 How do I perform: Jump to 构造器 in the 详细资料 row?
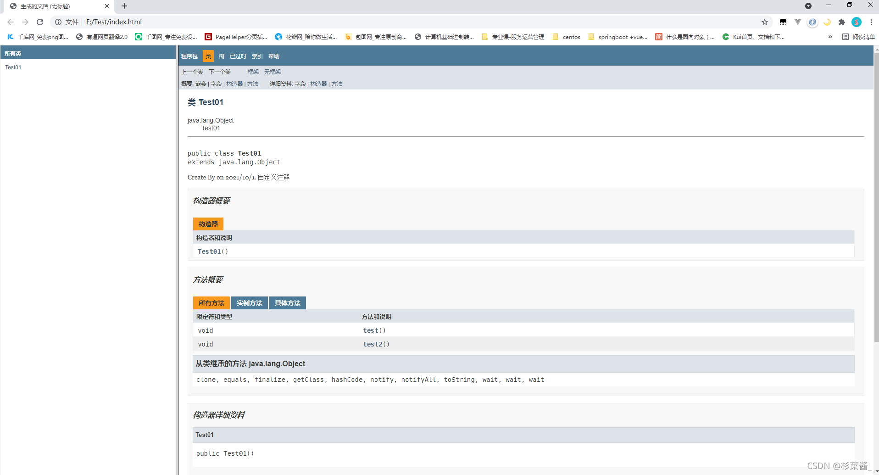[x=318, y=84]
